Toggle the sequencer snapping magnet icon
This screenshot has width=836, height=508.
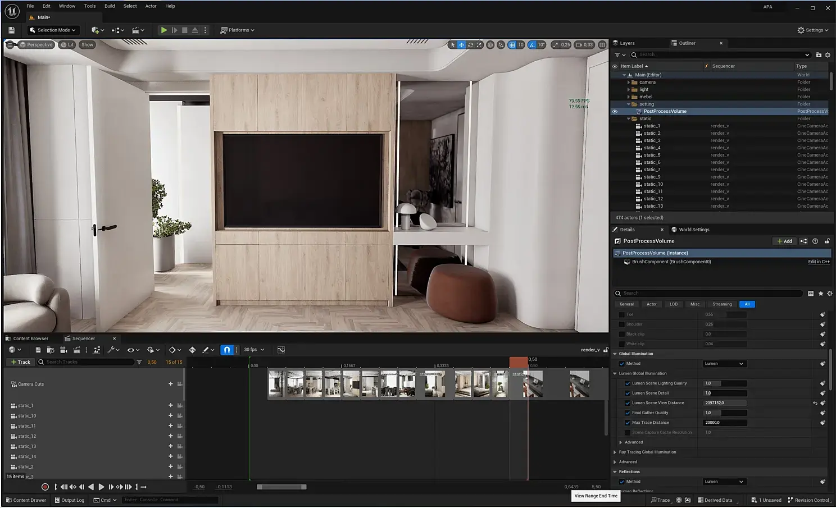pyautogui.click(x=226, y=350)
